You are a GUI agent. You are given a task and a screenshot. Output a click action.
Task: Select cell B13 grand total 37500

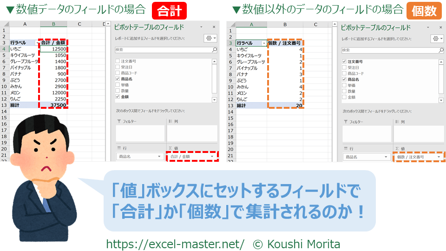[x=53, y=106]
